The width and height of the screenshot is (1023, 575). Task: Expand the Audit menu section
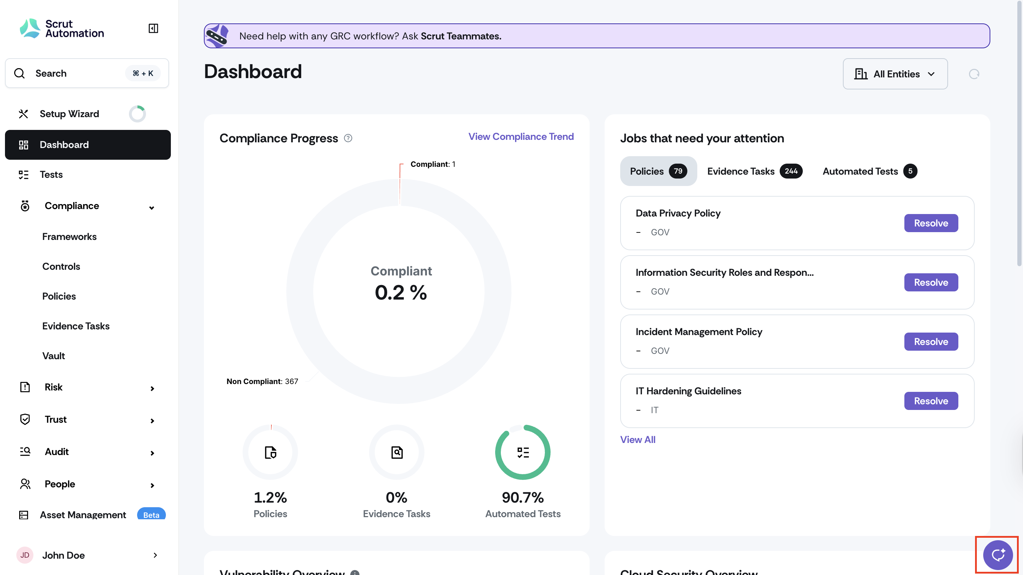152,453
